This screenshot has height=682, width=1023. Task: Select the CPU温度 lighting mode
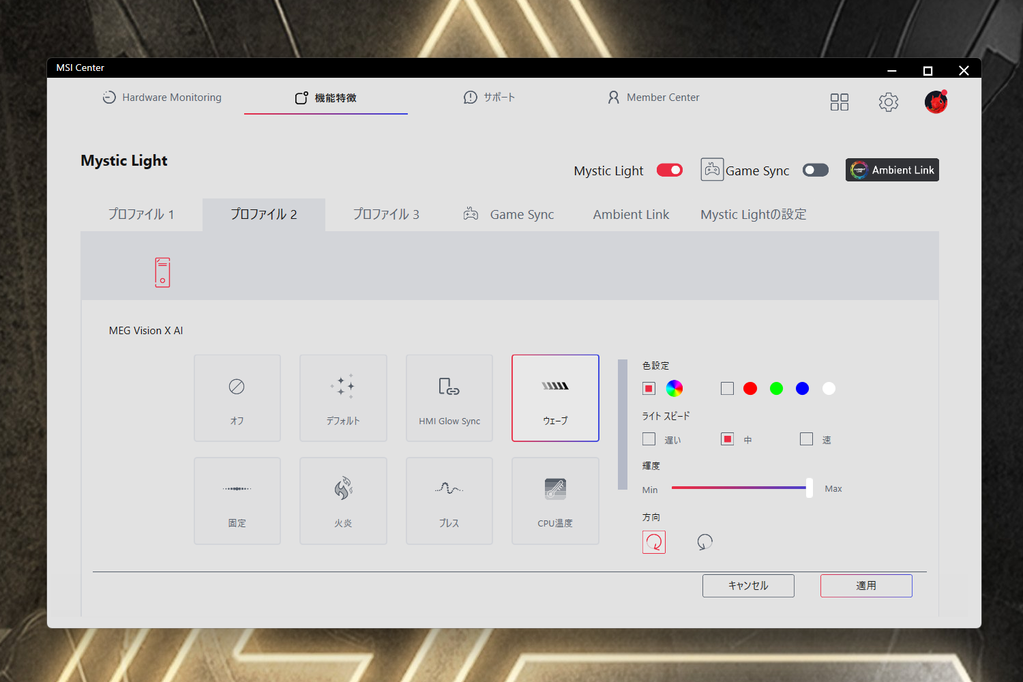pyautogui.click(x=555, y=501)
